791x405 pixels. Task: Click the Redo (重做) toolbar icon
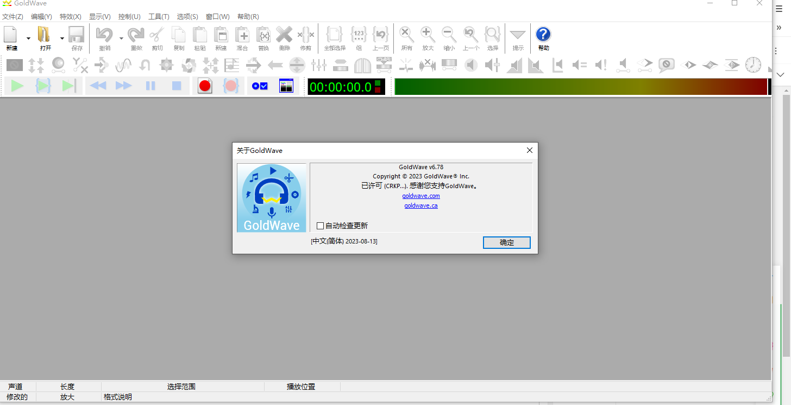click(x=136, y=35)
